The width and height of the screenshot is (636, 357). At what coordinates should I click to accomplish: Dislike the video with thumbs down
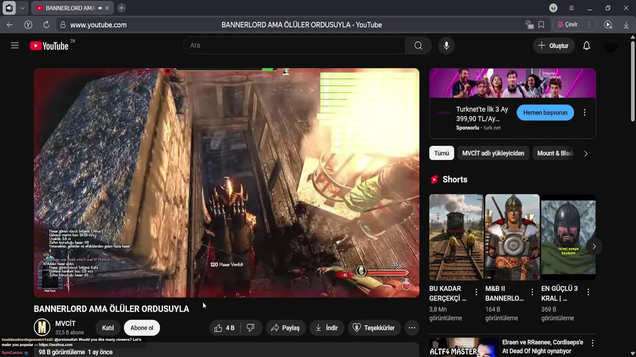tap(251, 328)
